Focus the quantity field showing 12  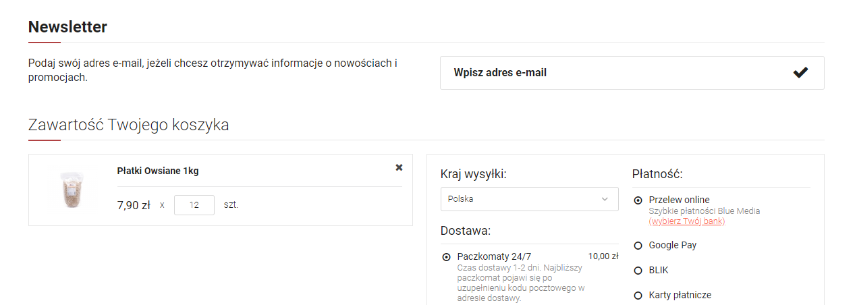click(194, 205)
